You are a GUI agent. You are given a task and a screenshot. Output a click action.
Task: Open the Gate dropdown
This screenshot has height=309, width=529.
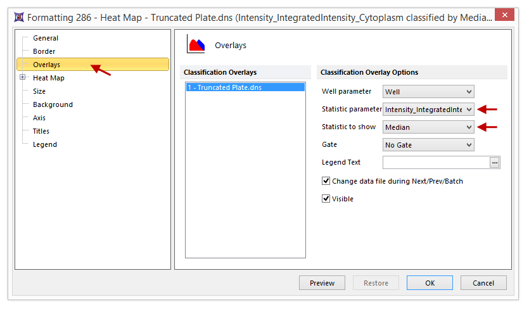[429, 145]
